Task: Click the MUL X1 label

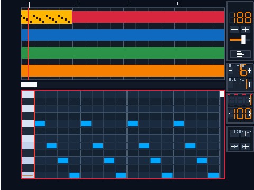Action: (x=237, y=80)
